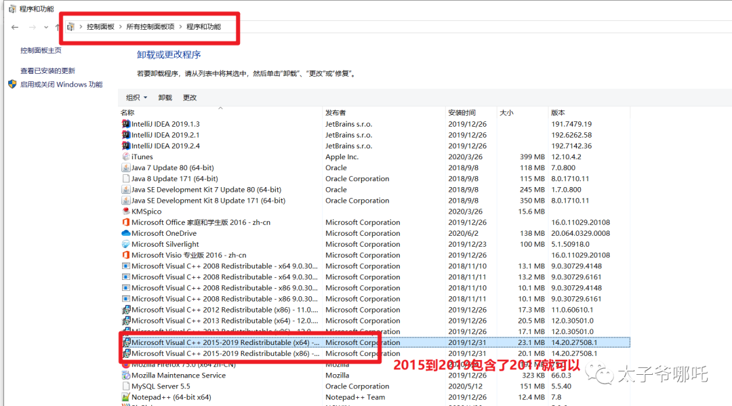Click the Microsoft OneDrive cloud icon
The height and width of the screenshot is (406, 732).
pos(125,233)
